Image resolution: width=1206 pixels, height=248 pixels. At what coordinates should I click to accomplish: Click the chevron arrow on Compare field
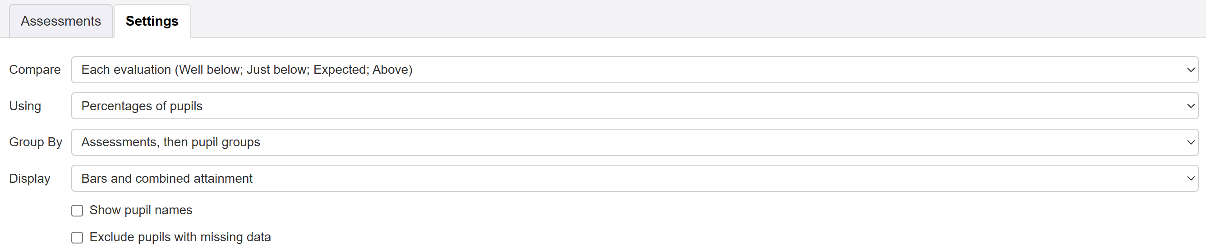1191,70
